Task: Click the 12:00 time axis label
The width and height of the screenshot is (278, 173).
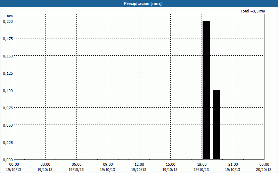Action: click(139, 165)
